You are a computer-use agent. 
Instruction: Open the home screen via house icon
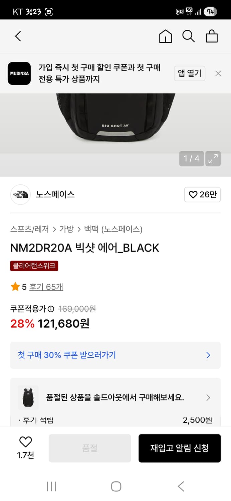[x=165, y=36]
